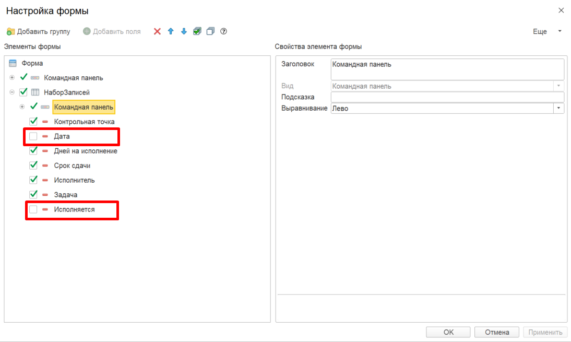Expand the highlighted nested Командная панель node

22,107
